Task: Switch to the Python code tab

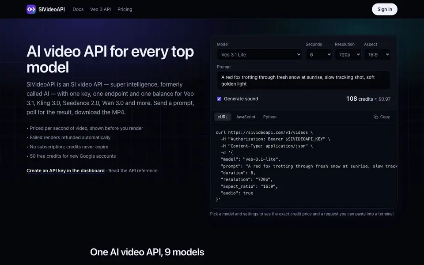Action: click(x=269, y=117)
